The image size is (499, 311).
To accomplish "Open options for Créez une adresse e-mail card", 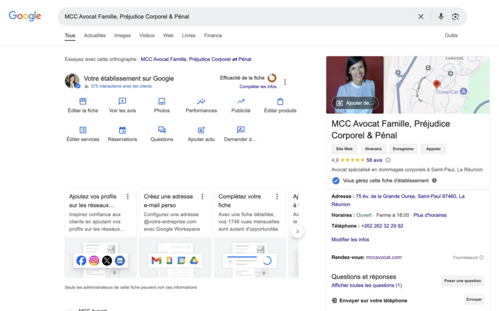I will click(202, 196).
